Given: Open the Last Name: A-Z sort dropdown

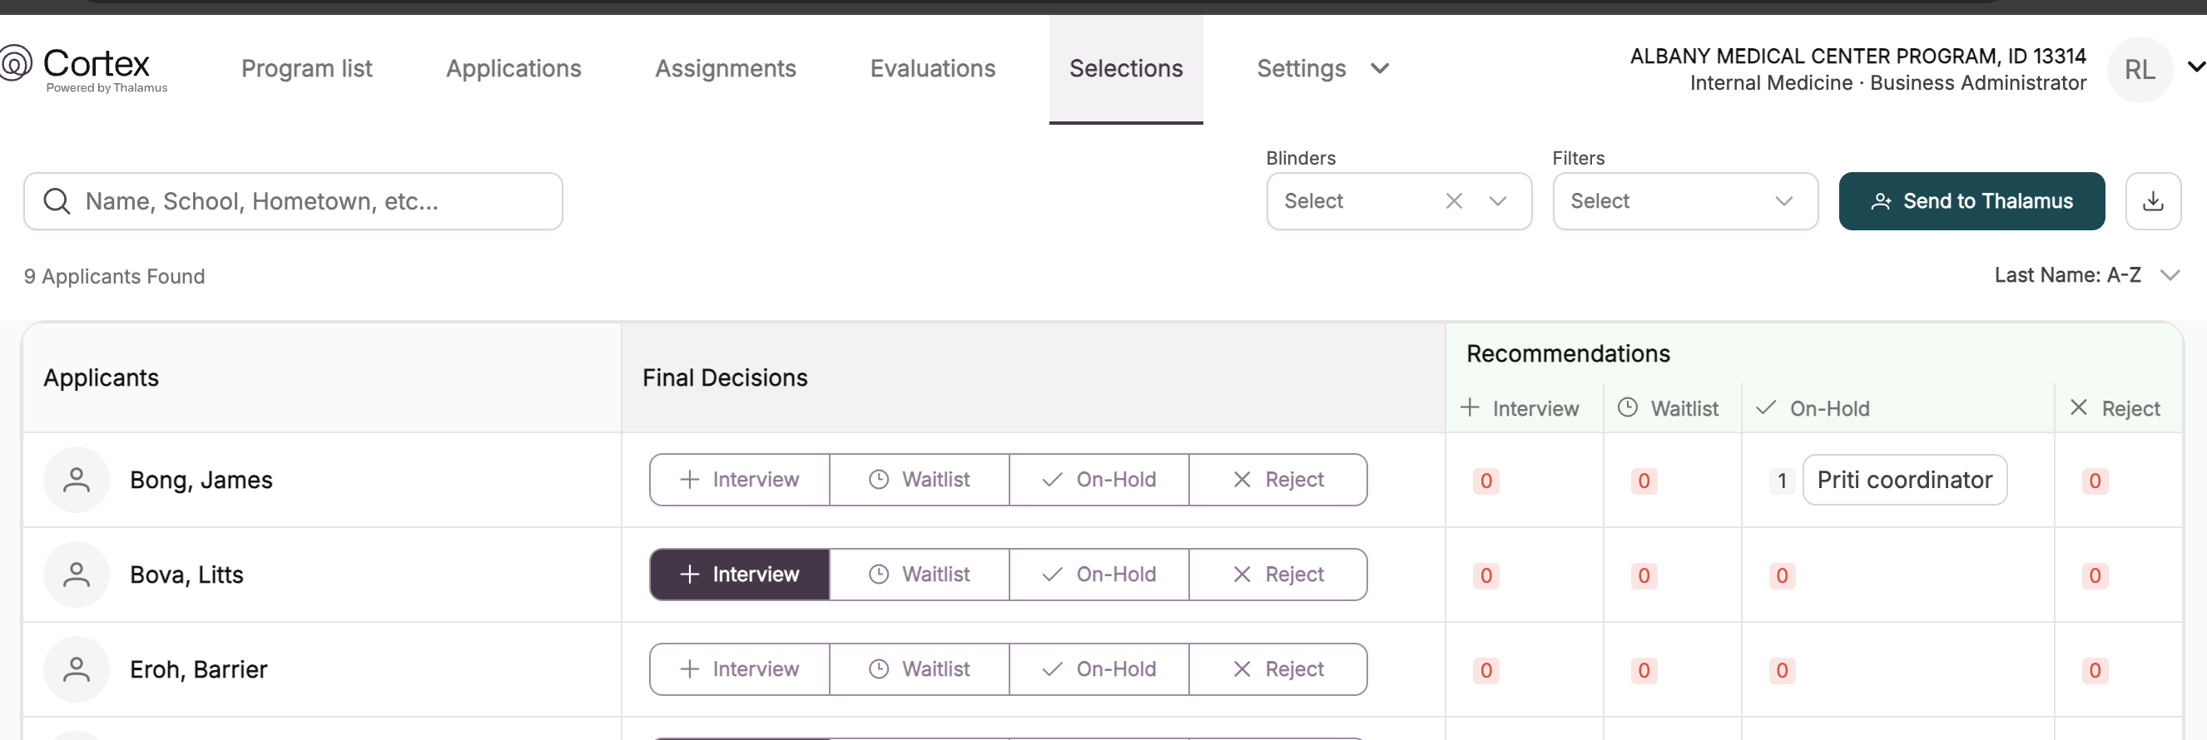Looking at the screenshot, I should coord(2085,275).
